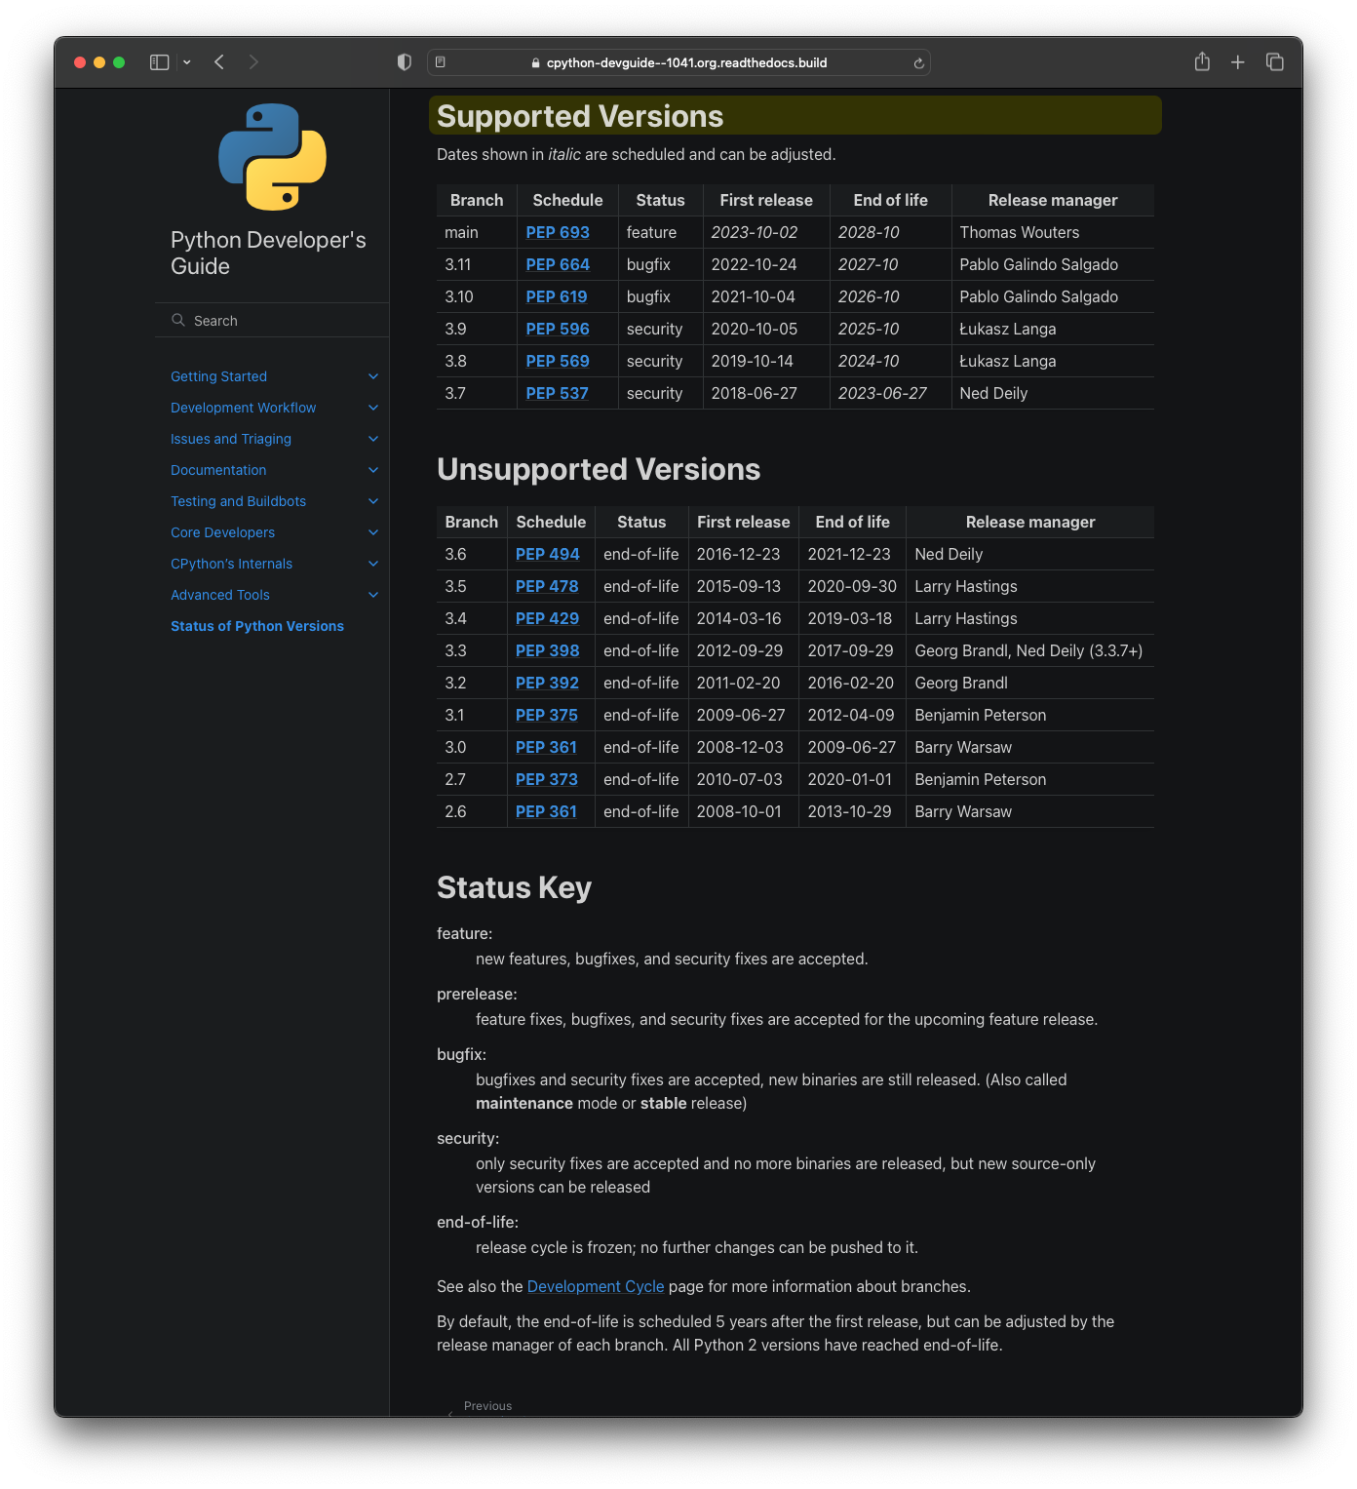Expand the CPython's Internals chevron
The image size is (1357, 1489).
coord(373,564)
